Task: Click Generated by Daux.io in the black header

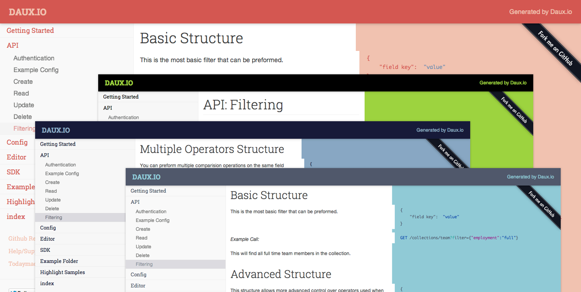Action: click(x=503, y=83)
